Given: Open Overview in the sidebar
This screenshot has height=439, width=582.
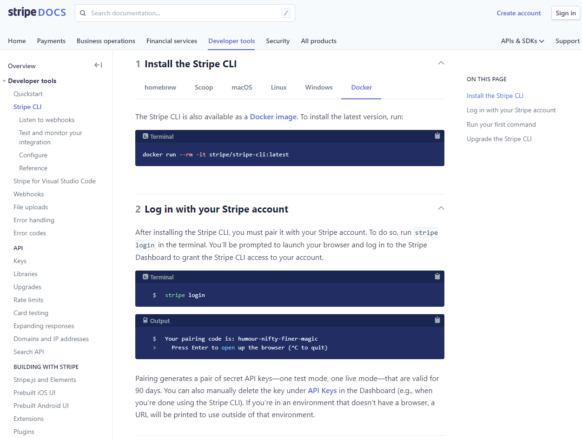Looking at the screenshot, I should (22, 66).
